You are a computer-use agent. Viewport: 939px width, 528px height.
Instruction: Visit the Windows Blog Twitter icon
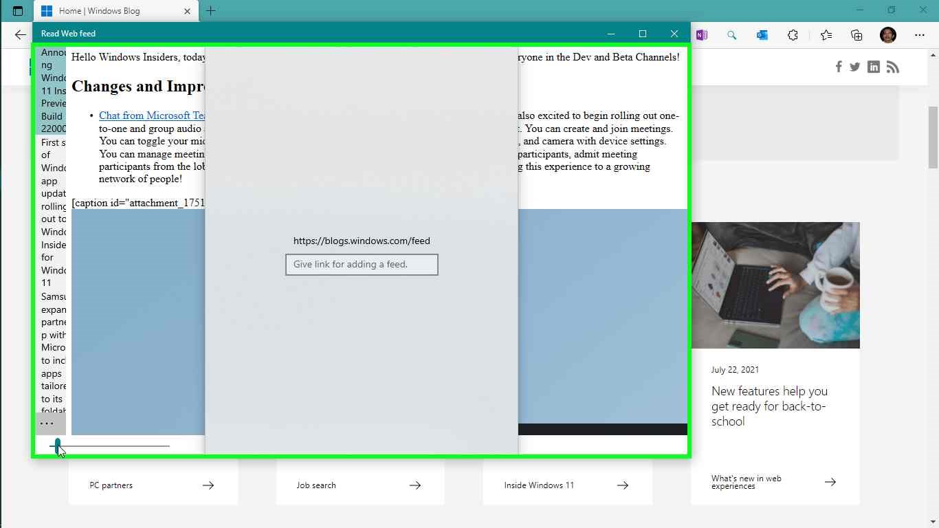click(854, 67)
